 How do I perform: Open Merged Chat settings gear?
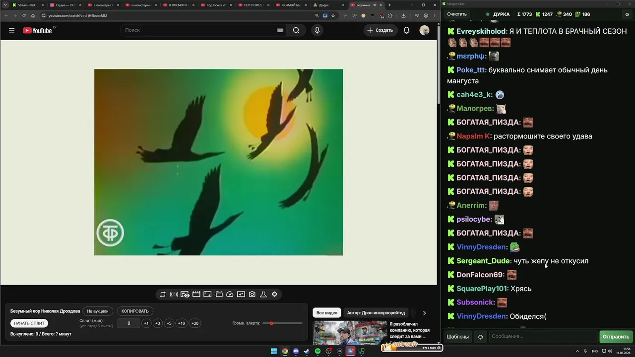coord(627,14)
